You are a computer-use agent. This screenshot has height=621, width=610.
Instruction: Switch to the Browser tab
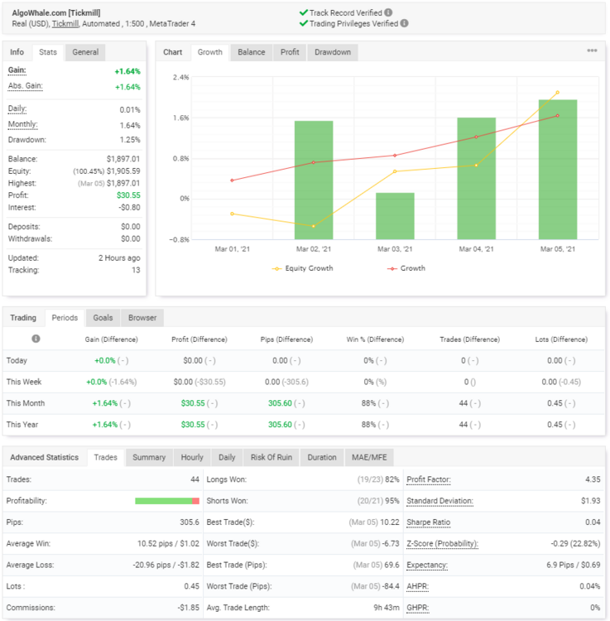[x=142, y=318]
